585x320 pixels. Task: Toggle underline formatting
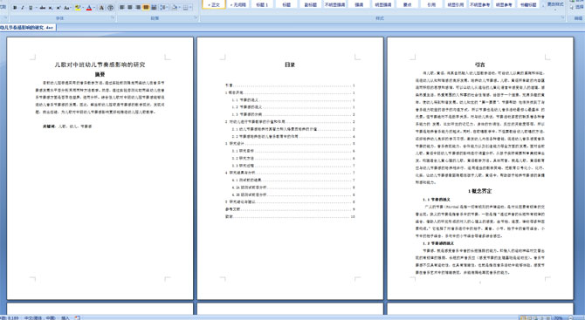tap(31, 8)
